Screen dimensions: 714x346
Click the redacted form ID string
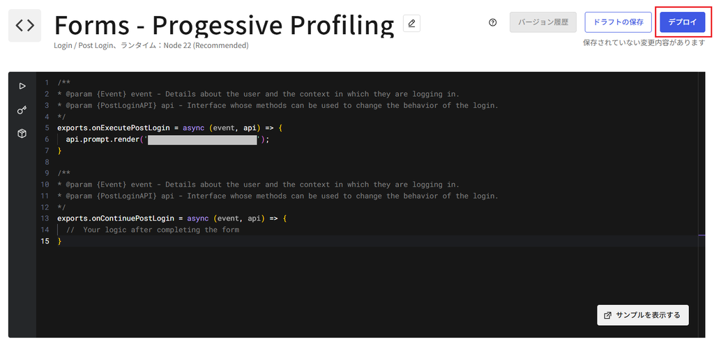tap(203, 139)
